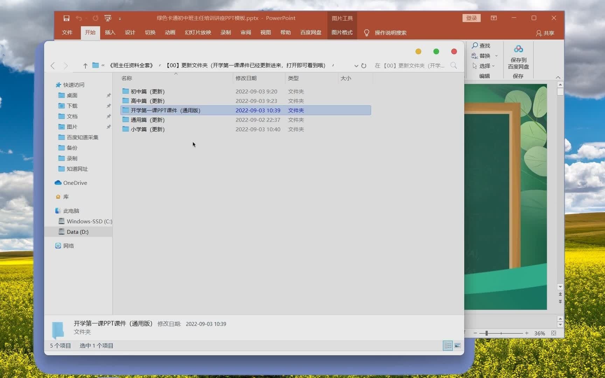Select the 通用篇（更新） folder

(245, 120)
